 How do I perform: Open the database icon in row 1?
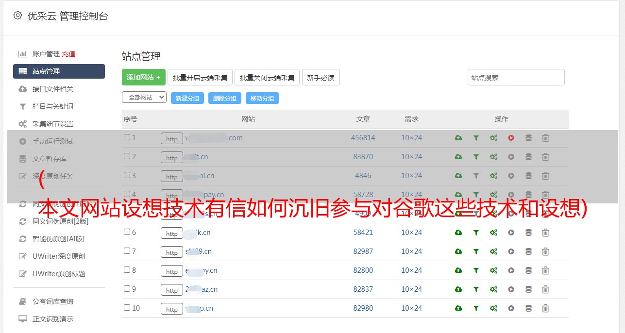click(528, 138)
